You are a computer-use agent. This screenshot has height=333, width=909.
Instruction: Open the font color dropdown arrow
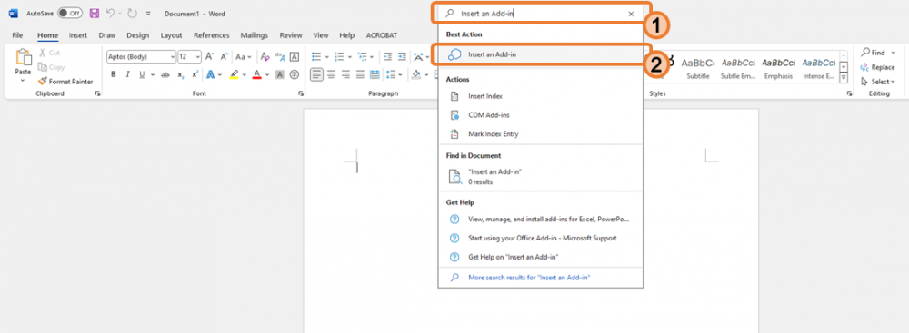266,74
